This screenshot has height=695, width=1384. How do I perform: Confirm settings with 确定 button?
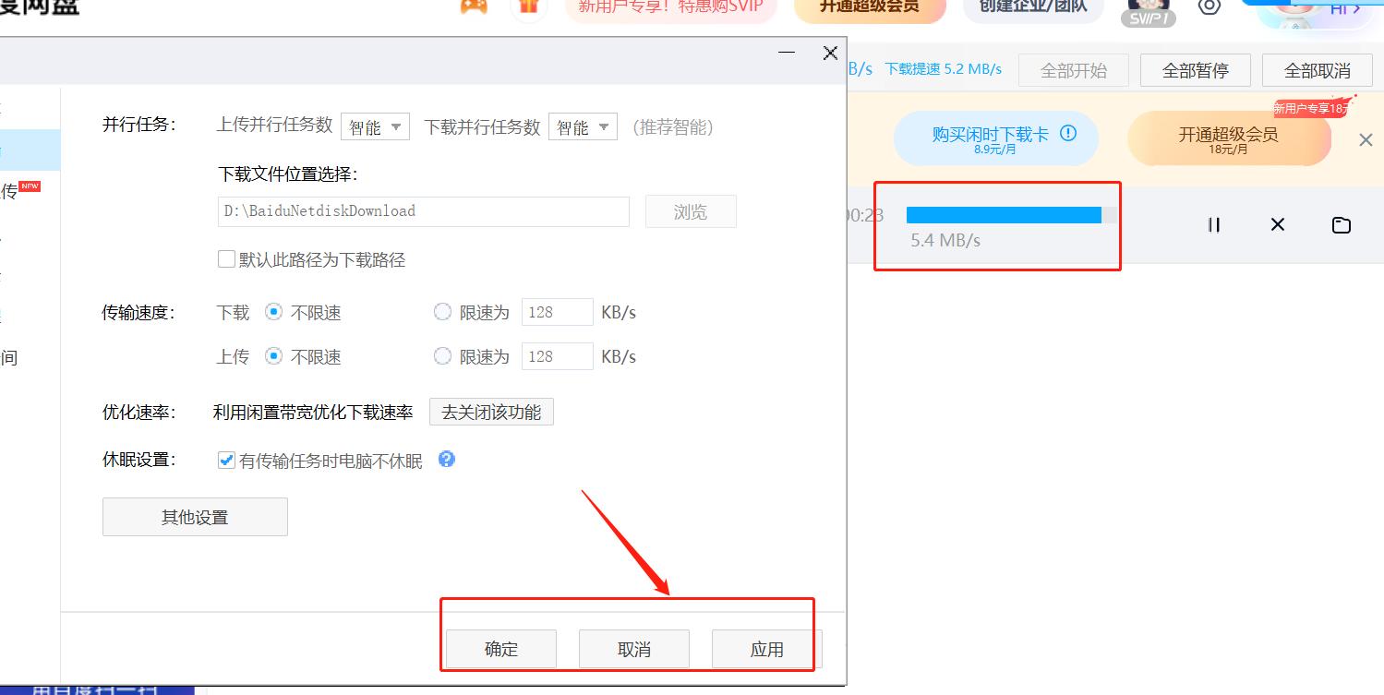click(x=499, y=648)
